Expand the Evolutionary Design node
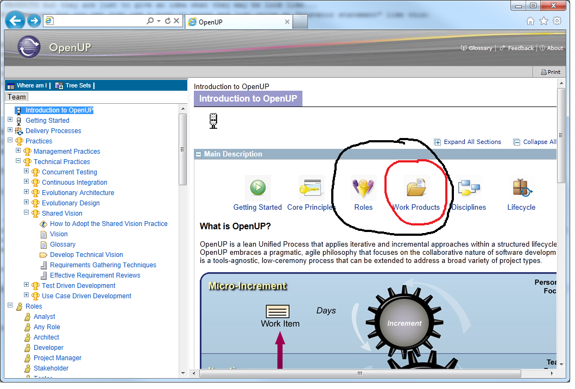The width and height of the screenshot is (575, 389). 27,202
